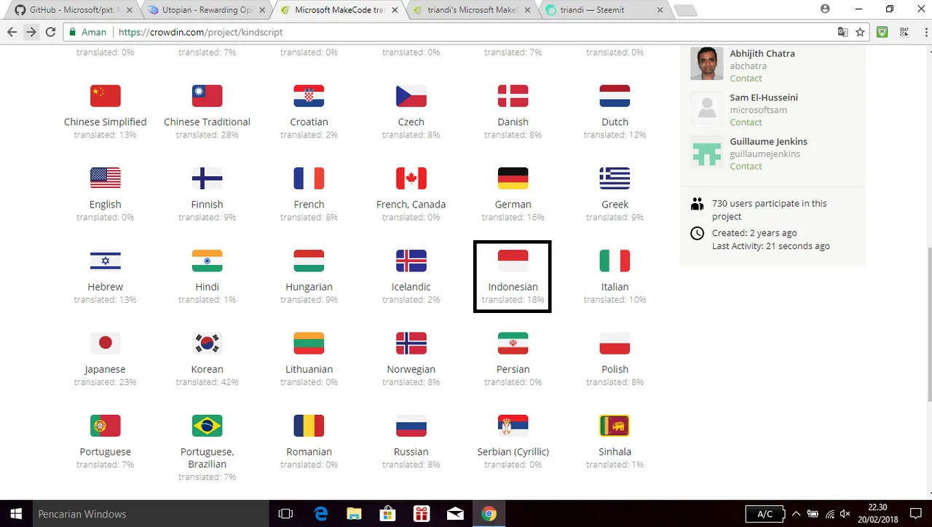Viewport: 932px width, 527px height.
Task: Select the Lithuanian flag icon
Action: pyautogui.click(x=309, y=344)
